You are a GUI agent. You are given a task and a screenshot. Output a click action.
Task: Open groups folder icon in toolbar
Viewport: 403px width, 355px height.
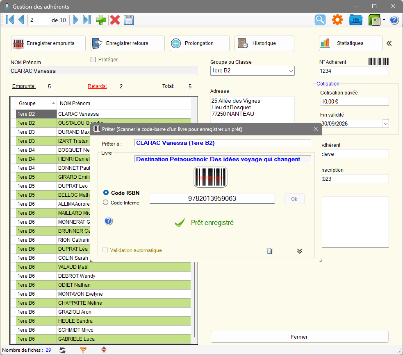(x=356, y=20)
